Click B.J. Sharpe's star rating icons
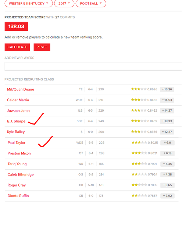Screen dimensions: 186x235 pyautogui.click(x=139, y=121)
